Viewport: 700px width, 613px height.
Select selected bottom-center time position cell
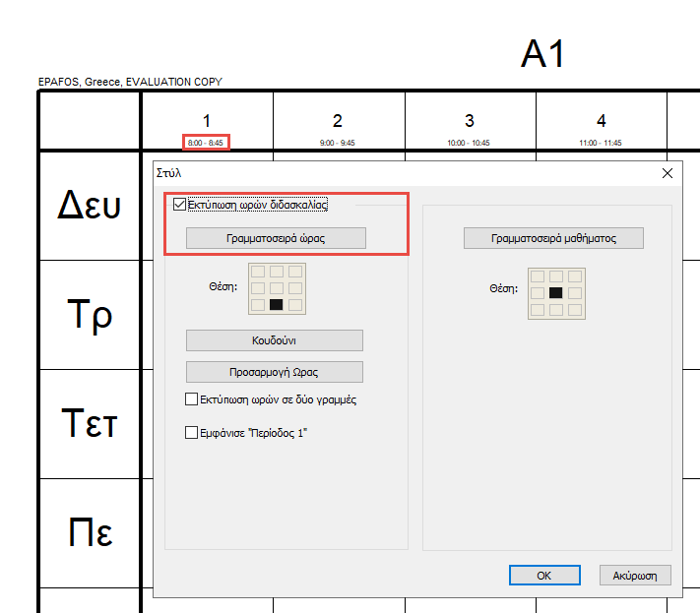tap(277, 305)
